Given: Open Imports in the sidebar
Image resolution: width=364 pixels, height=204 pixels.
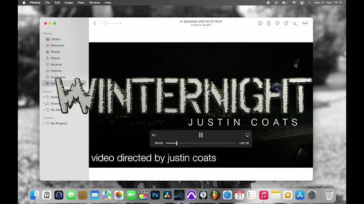Looking at the screenshot, I should [56, 71].
